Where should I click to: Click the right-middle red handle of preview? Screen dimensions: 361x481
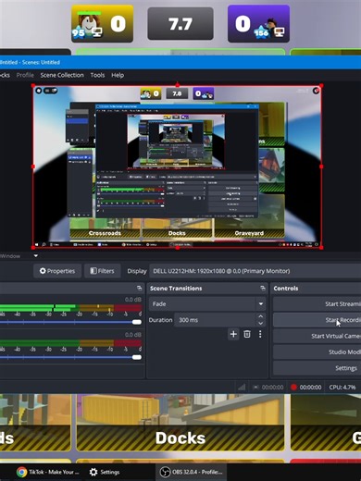tap(321, 166)
